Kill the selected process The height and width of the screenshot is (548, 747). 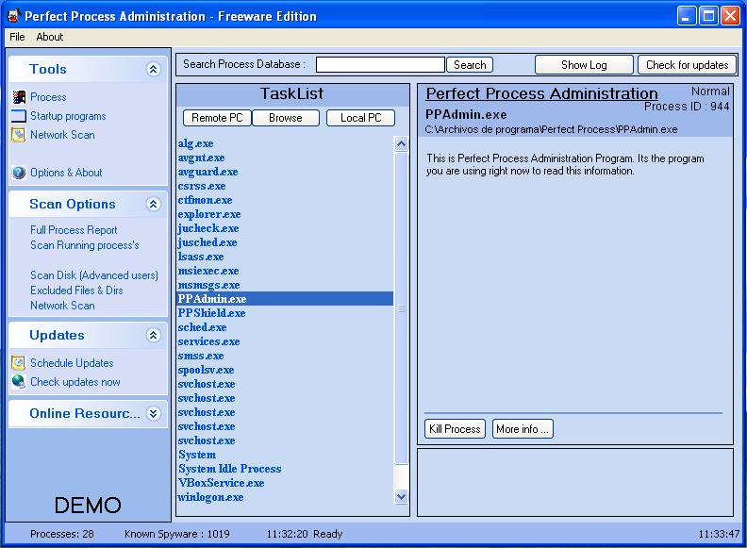pos(455,429)
